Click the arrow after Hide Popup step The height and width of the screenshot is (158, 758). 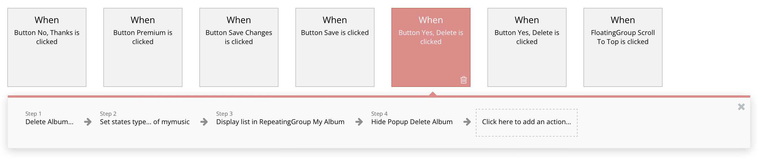pos(467,122)
